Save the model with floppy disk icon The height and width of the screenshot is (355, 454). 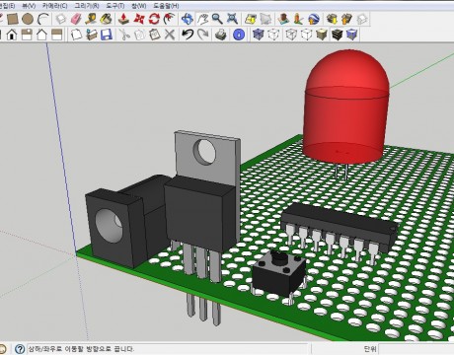(x=107, y=35)
